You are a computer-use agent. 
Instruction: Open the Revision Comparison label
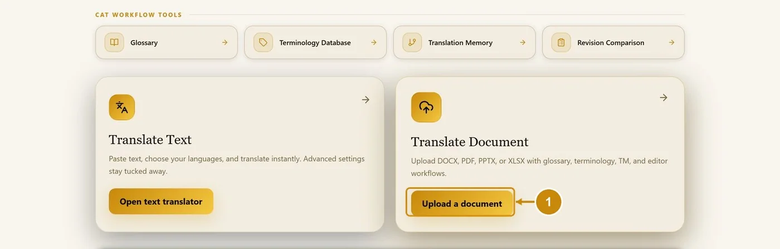click(x=611, y=42)
